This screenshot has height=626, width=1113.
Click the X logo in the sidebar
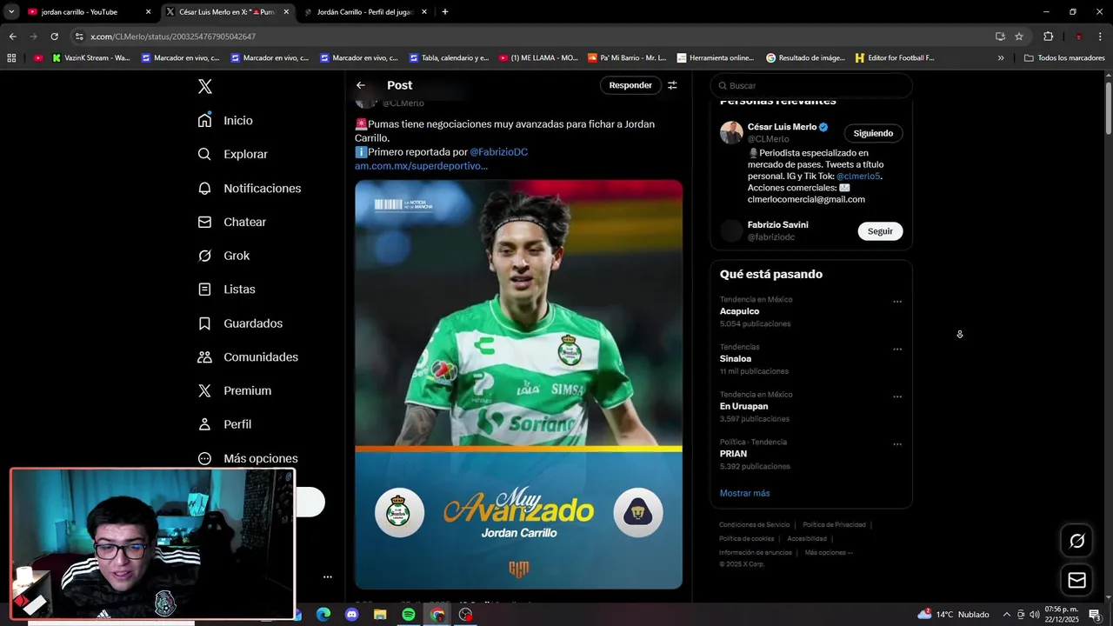(204, 86)
